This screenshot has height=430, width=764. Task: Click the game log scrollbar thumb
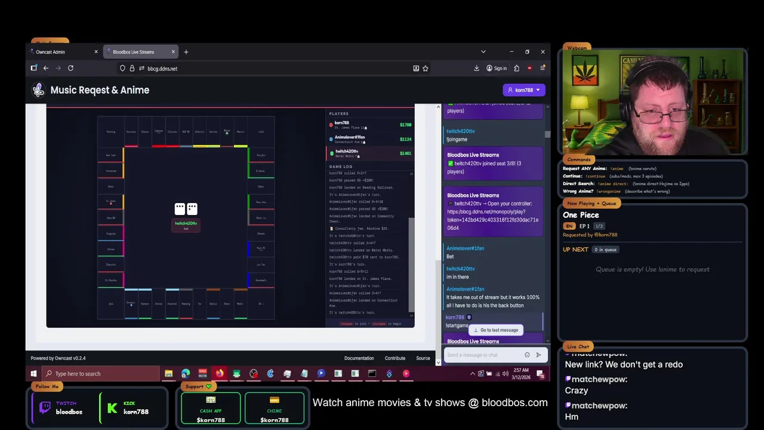[x=411, y=265]
